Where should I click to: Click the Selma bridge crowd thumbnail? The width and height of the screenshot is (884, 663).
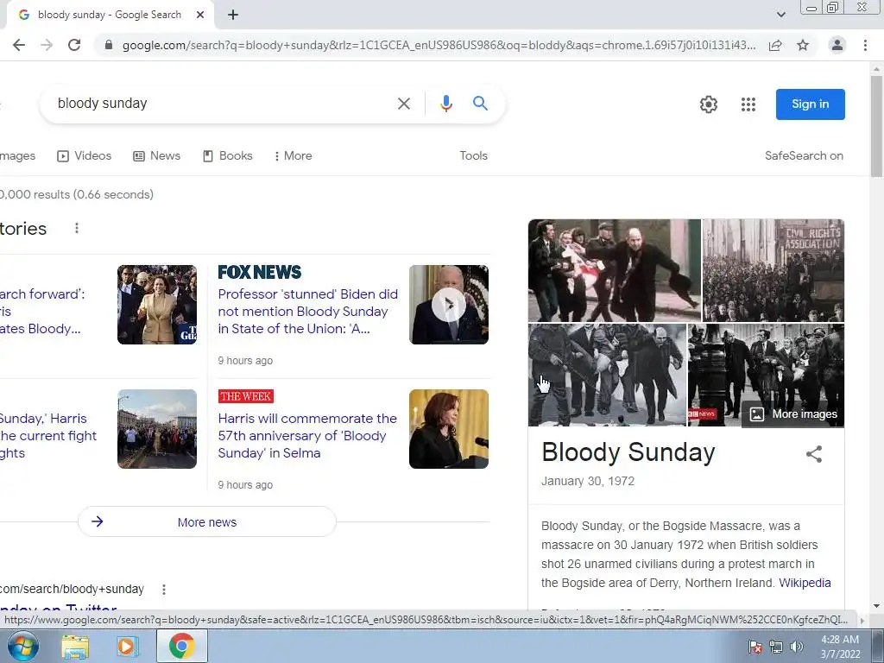pyautogui.click(x=157, y=429)
